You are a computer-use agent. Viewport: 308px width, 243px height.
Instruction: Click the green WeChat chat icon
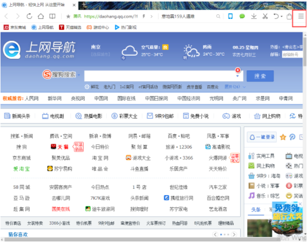242,16
